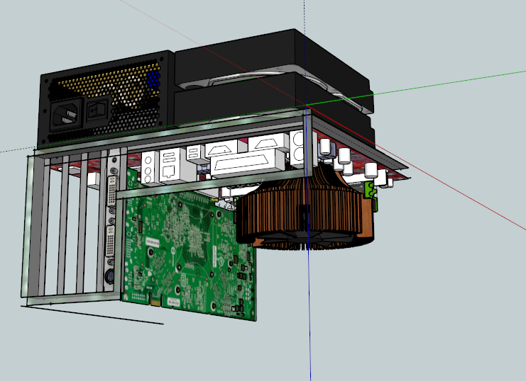Viewport: 526px width, 381px height.
Task: Select the round S-Video port below the DVI ports
Action: tap(109, 278)
